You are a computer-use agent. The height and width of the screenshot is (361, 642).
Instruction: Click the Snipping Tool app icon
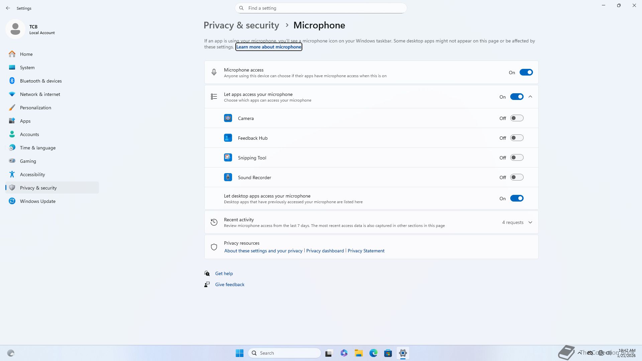point(228,158)
